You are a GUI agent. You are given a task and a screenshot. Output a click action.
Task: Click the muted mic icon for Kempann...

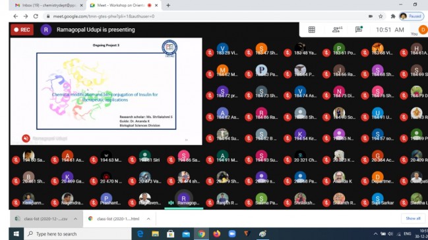click(16, 202)
